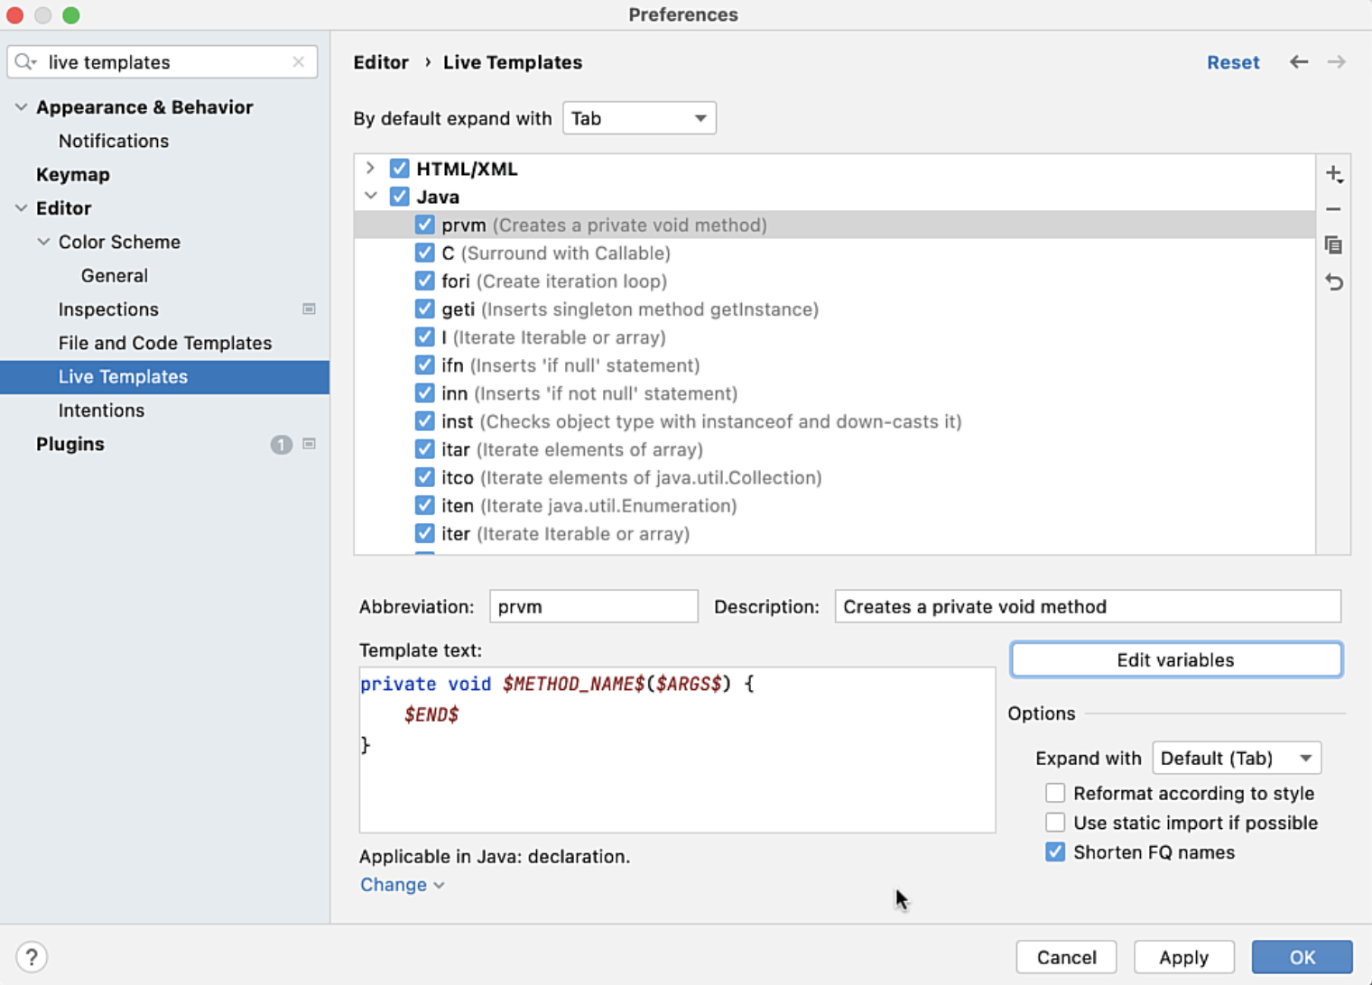
Task: Click inside the Description field
Action: (x=1088, y=606)
